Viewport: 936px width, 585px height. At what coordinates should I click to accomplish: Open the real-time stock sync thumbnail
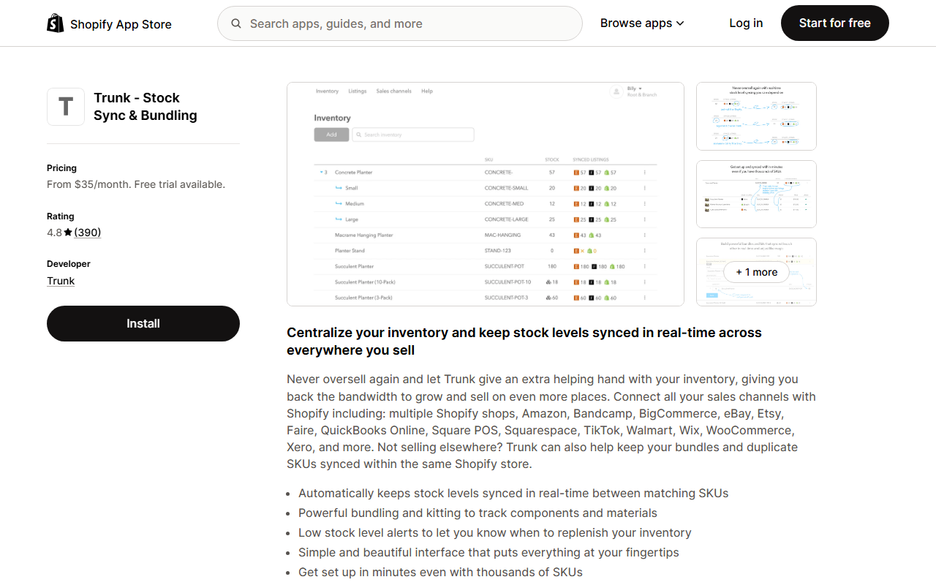click(x=756, y=116)
